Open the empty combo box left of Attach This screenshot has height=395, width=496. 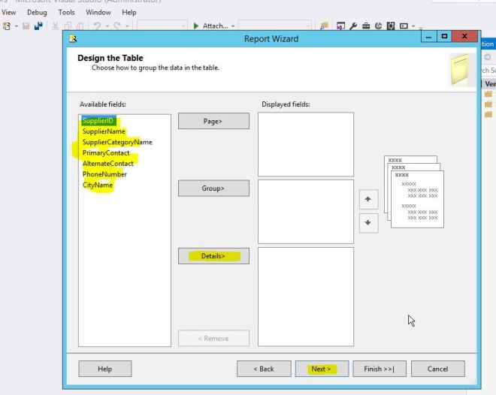tap(162, 26)
